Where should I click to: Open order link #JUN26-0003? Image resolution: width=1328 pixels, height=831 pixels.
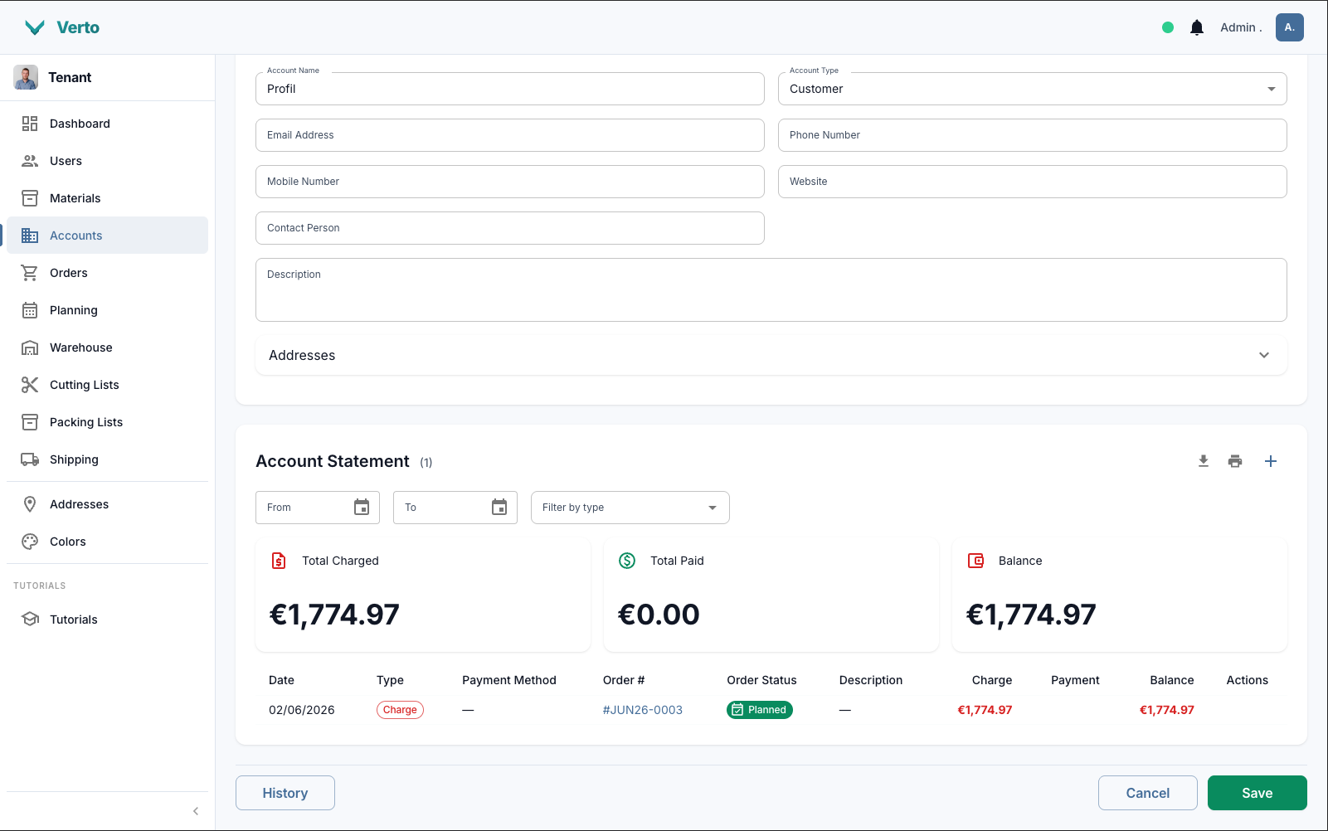click(643, 710)
